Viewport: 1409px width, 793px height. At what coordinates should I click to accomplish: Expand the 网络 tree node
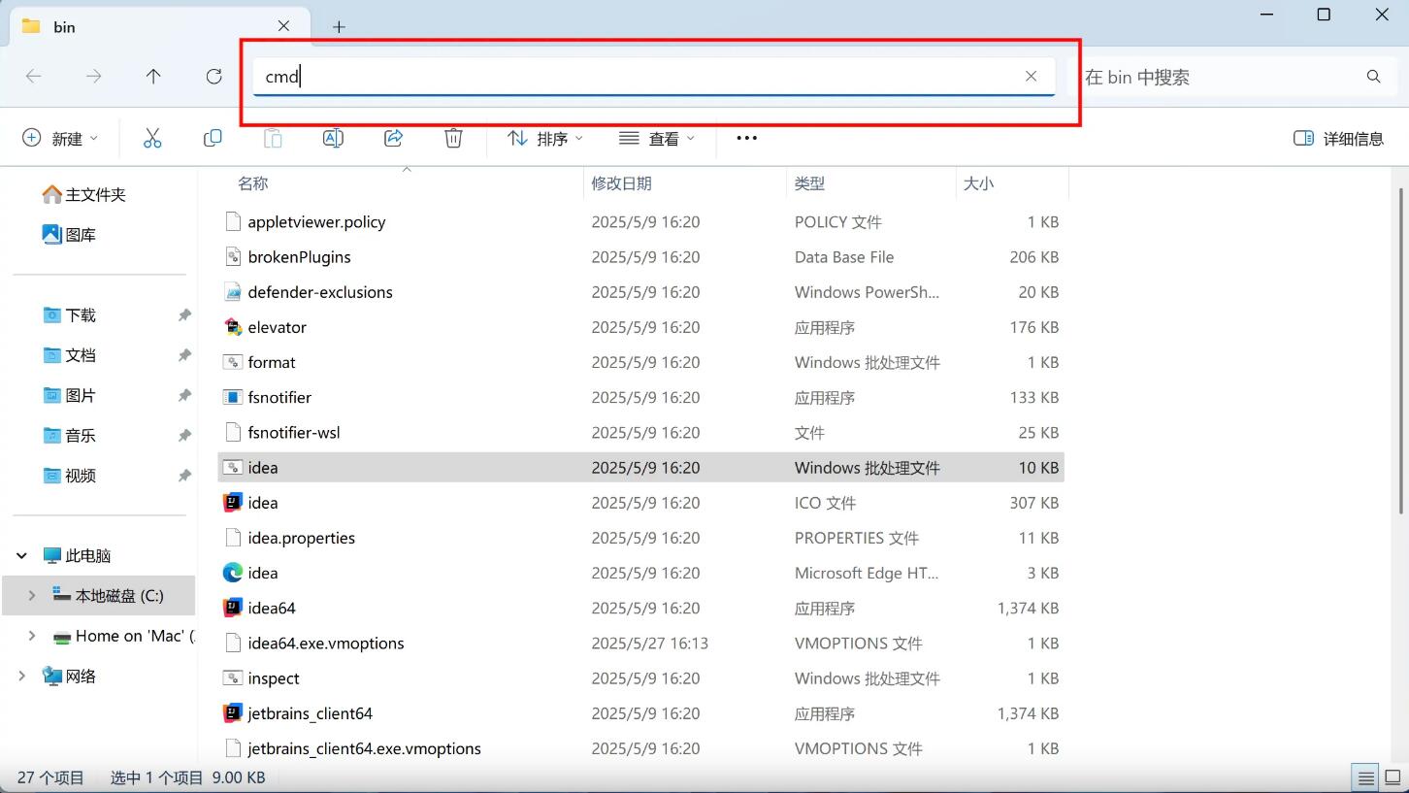pos(21,677)
